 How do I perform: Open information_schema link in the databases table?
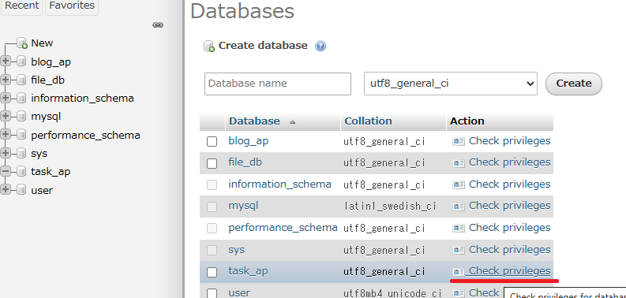[279, 184]
